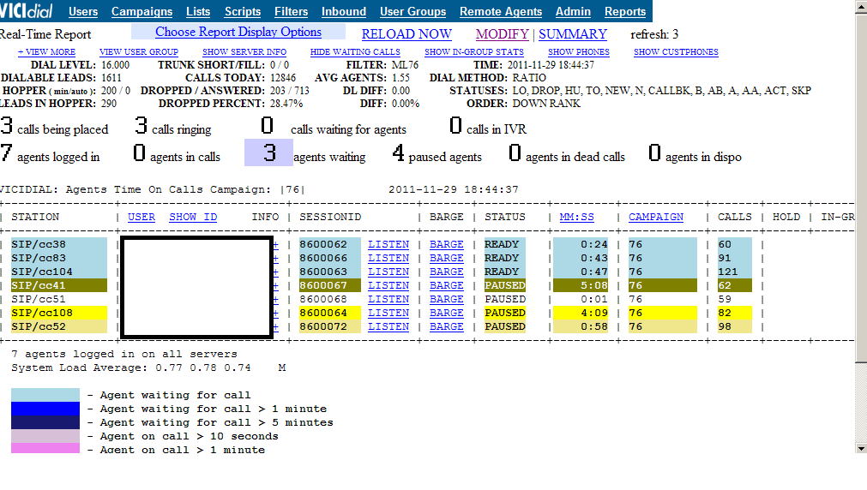Screen dimensions: 867x490
Task: Expand info plus for SIP/cc83 row
Action: [276, 258]
